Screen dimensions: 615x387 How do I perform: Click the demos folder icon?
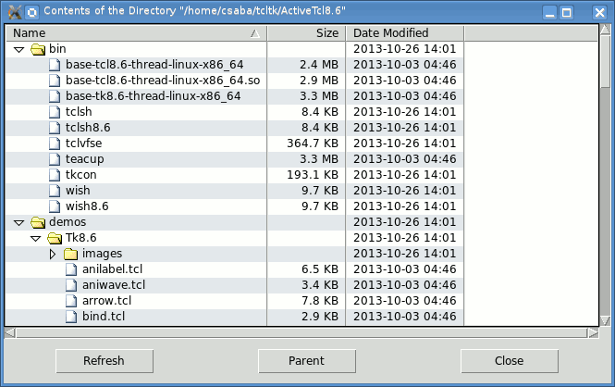(38, 222)
